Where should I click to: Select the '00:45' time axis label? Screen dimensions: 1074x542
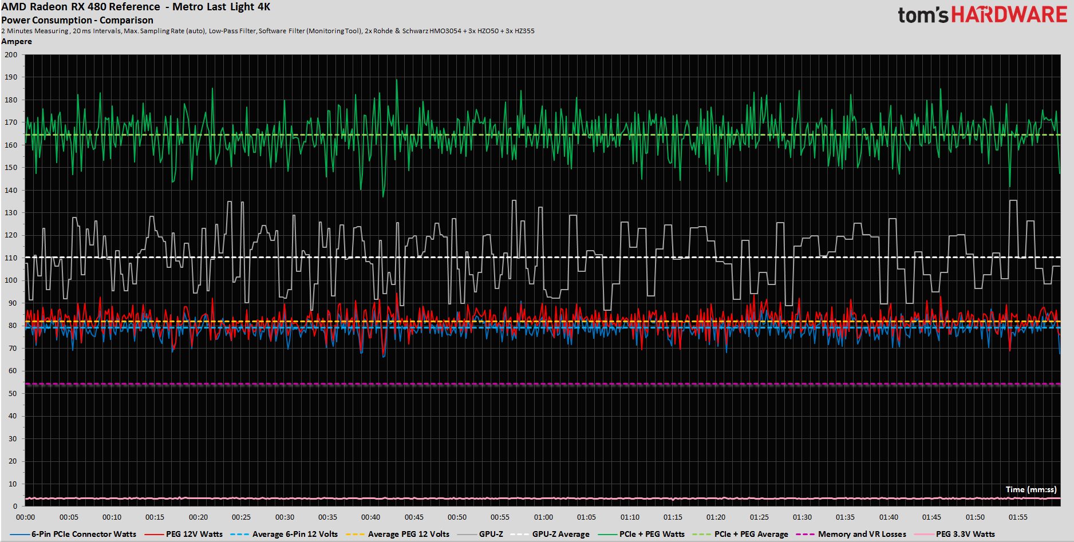(414, 517)
